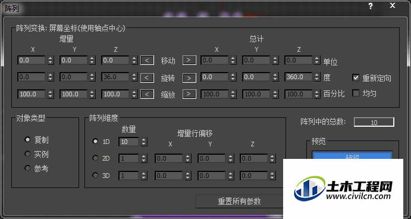
Task: Click the Scale left arrow button
Action: coord(147,94)
